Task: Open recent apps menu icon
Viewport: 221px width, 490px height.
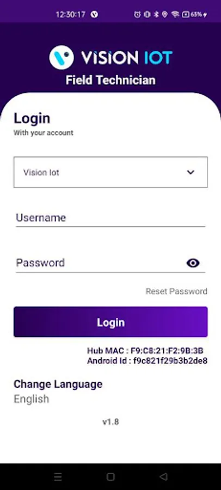Action: 58,476
